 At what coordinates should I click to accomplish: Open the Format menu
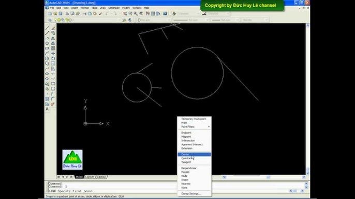(85, 8)
